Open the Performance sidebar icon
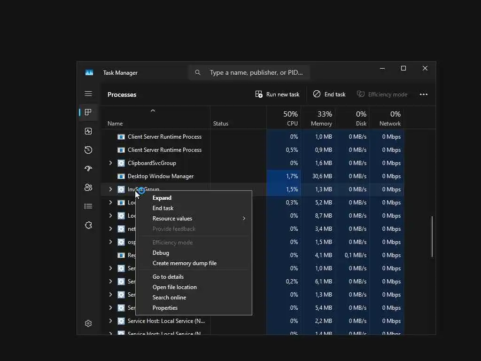This screenshot has width=481, height=361. [88, 132]
